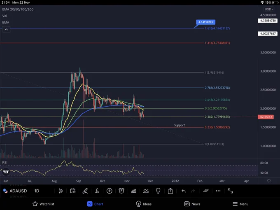This screenshot has height=210, width=280.
Task: Tap the Wi-Fi status icon
Action: point(262,2)
